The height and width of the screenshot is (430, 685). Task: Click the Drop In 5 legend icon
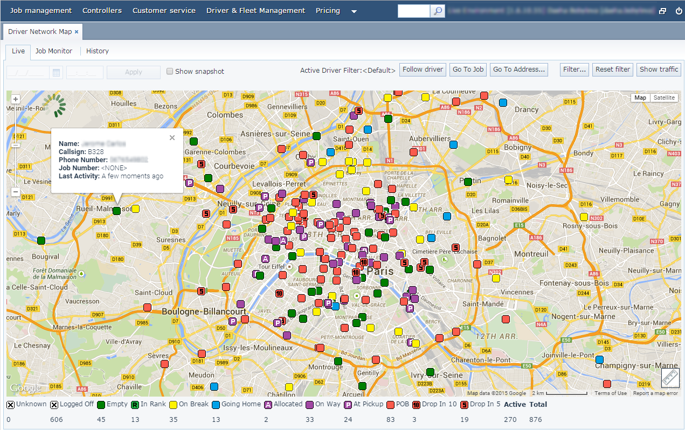click(x=463, y=405)
